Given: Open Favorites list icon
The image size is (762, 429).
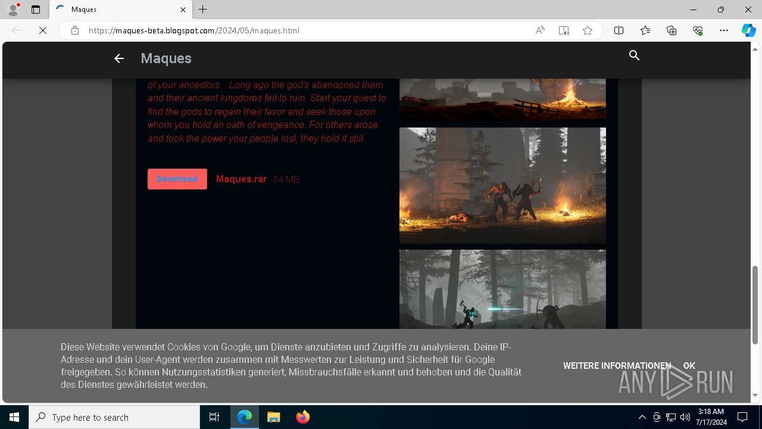Looking at the screenshot, I should coord(645,30).
